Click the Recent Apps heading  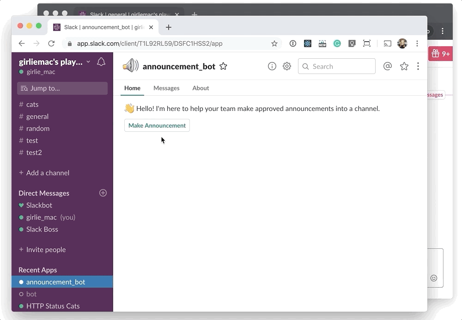click(x=38, y=270)
